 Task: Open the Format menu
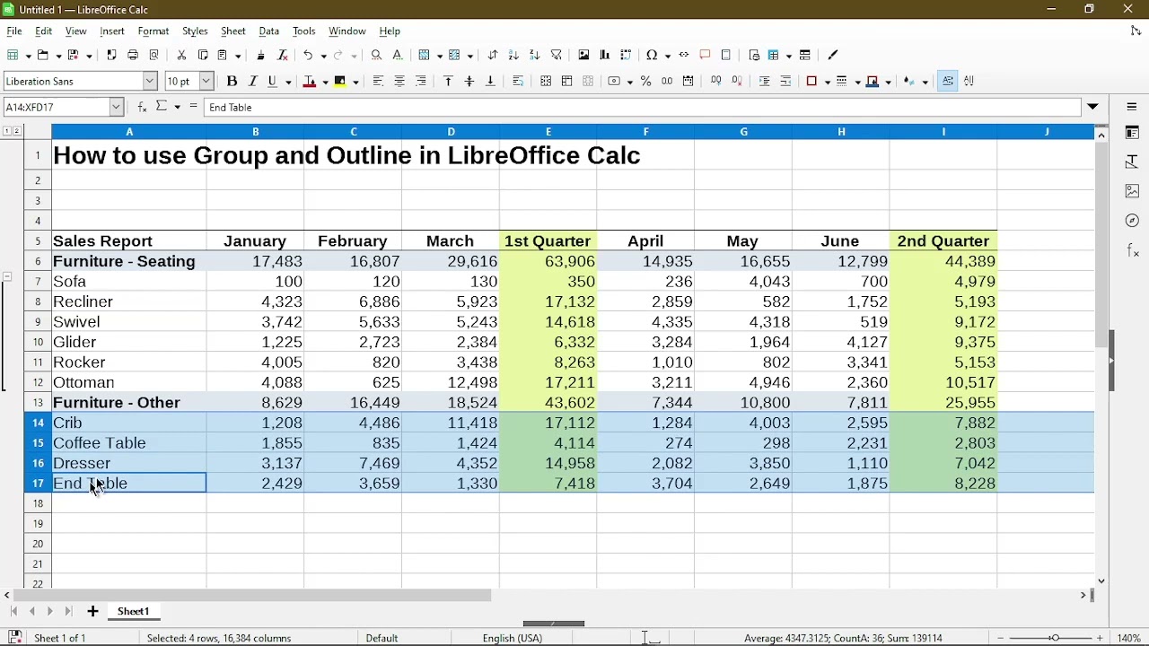(x=153, y=31)
